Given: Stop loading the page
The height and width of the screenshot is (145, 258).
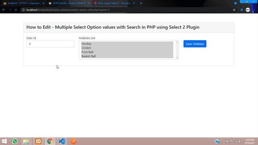Looking at the screenshot, I should click(16, 10).
